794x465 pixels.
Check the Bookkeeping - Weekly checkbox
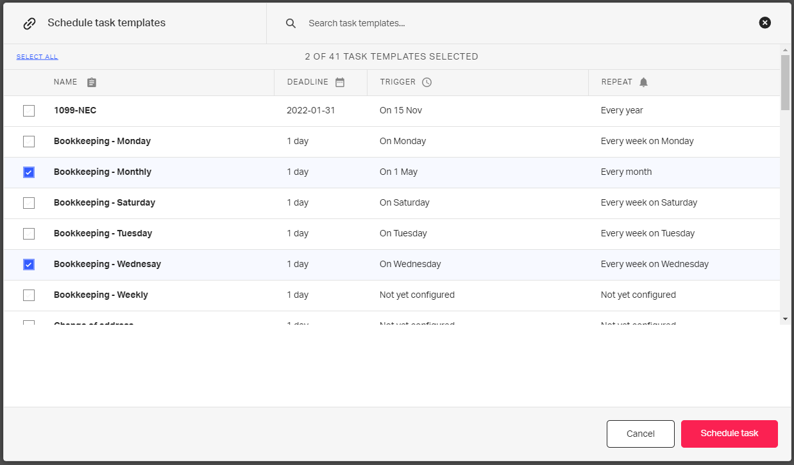tap(29, 295)
